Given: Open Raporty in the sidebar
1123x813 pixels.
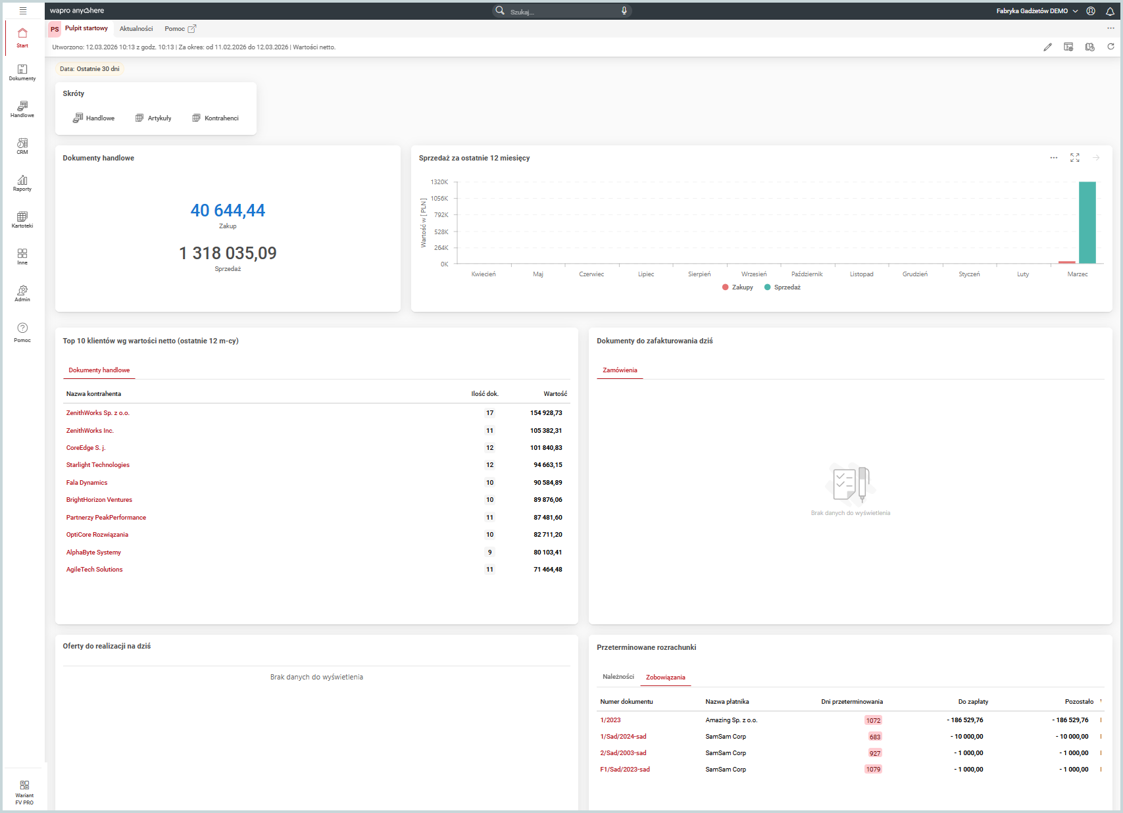Looking at the screenshot, I should coord(22,183).
